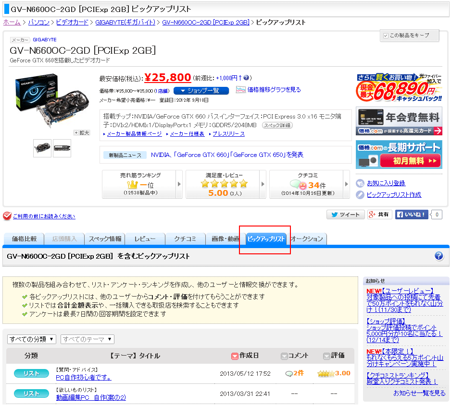451x417 pixels.
Task: Click the クチコミ speech bubble face icon
Action: point(299,185)
